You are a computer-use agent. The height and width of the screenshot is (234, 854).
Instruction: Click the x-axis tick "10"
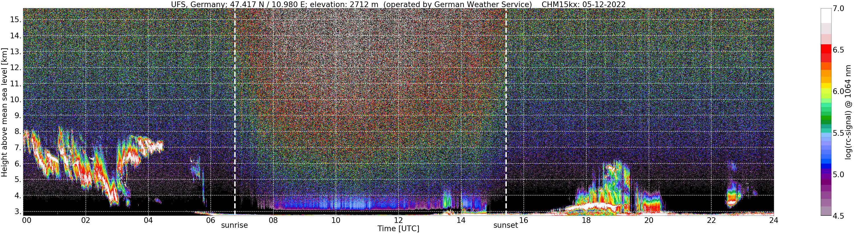point(336,220)
